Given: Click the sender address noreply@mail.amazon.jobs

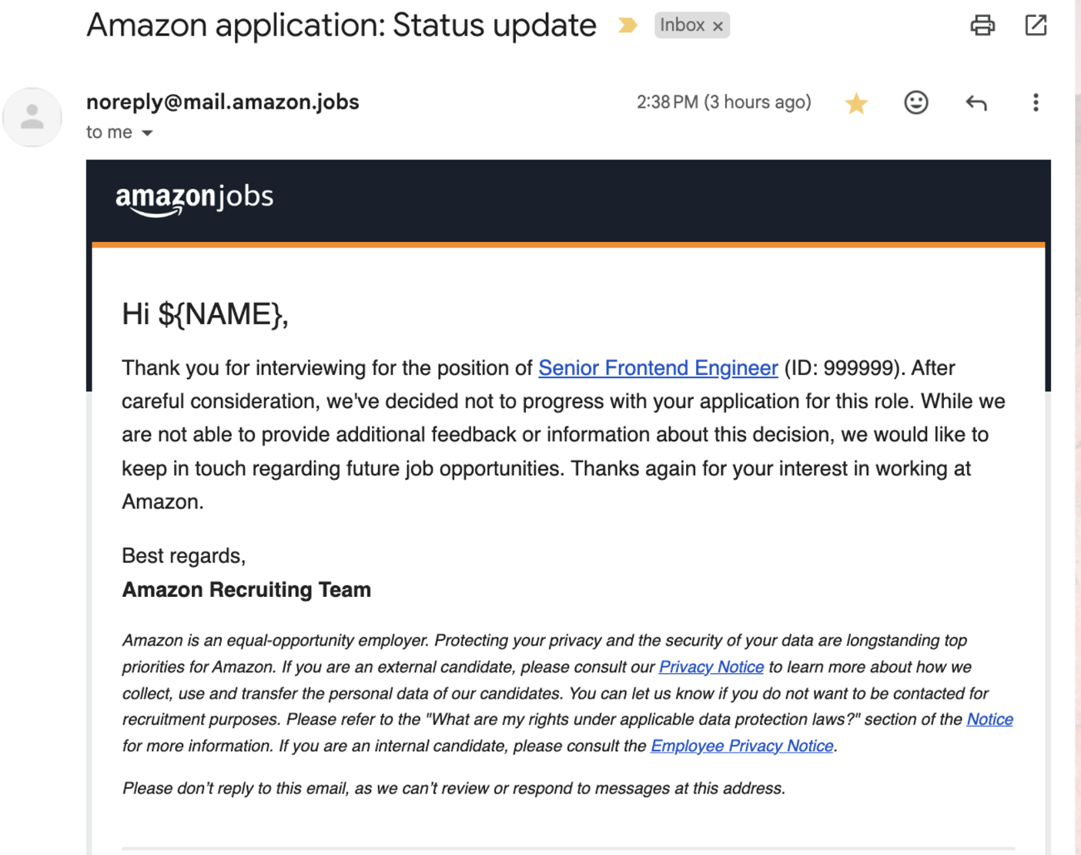Looking at the screenshot, I should [223, 102].
